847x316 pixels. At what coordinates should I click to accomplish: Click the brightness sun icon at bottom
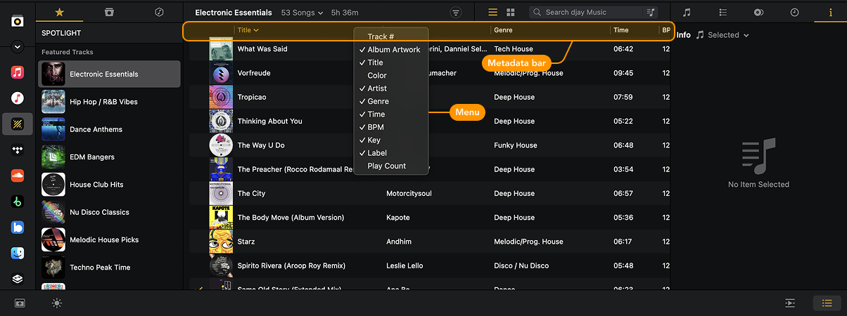click(57, 303)
